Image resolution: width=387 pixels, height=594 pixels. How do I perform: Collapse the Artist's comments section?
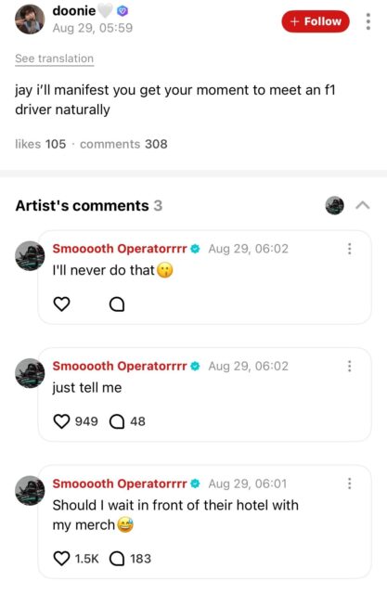[x=363, y=205]
